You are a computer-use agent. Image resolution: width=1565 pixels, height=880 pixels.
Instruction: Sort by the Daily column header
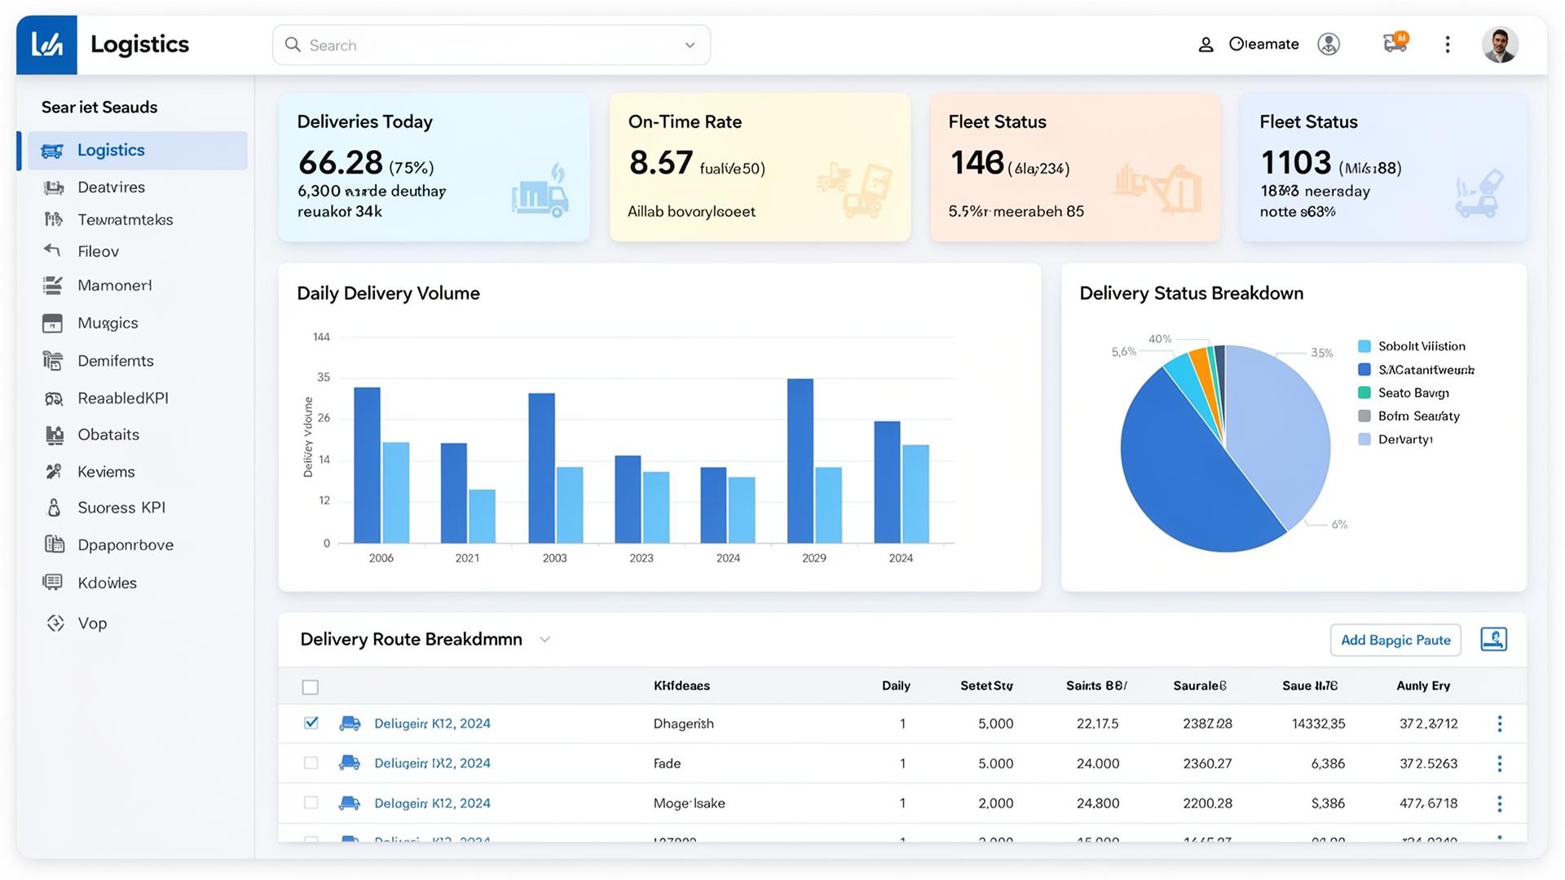coord(896,686)
